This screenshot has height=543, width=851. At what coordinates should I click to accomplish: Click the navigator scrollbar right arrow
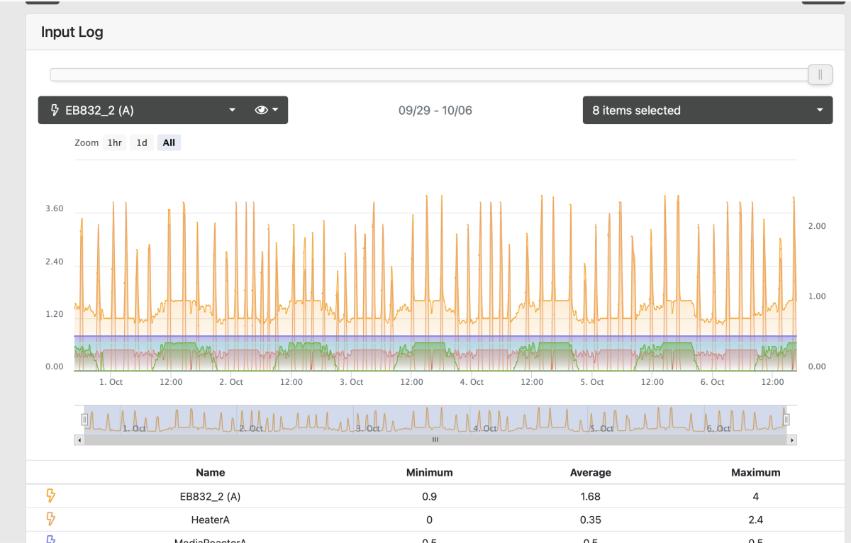[x=791, y=440]
